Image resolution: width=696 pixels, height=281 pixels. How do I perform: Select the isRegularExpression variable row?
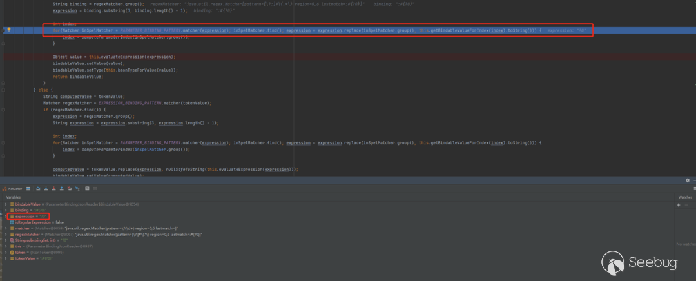pyautogui.click(x=39, y=222)
